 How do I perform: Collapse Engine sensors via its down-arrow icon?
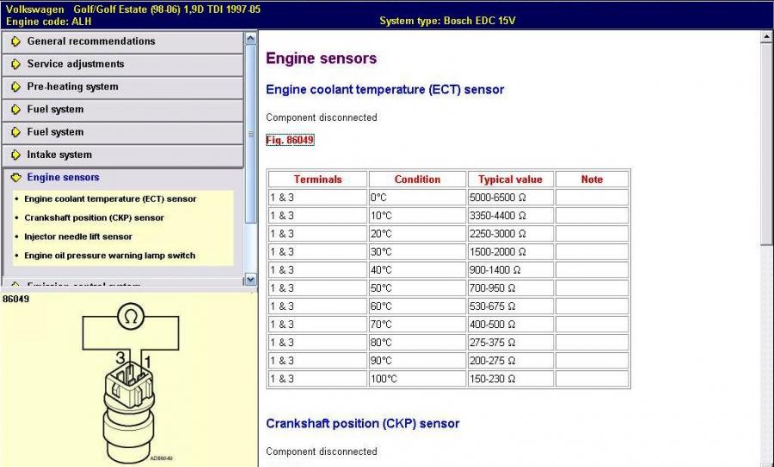point(15,178)
